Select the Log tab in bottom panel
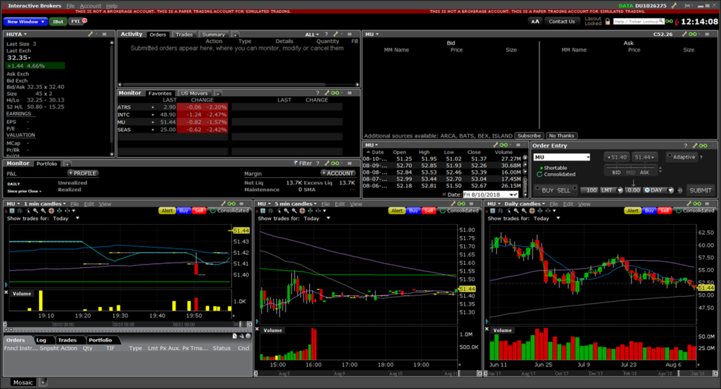Screen dimensions: 721x389 click(41, 340)
